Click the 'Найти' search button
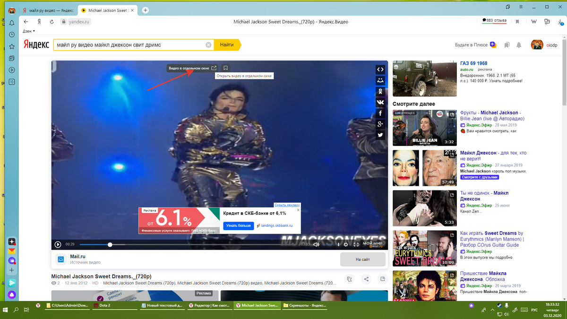 point(227,45)
